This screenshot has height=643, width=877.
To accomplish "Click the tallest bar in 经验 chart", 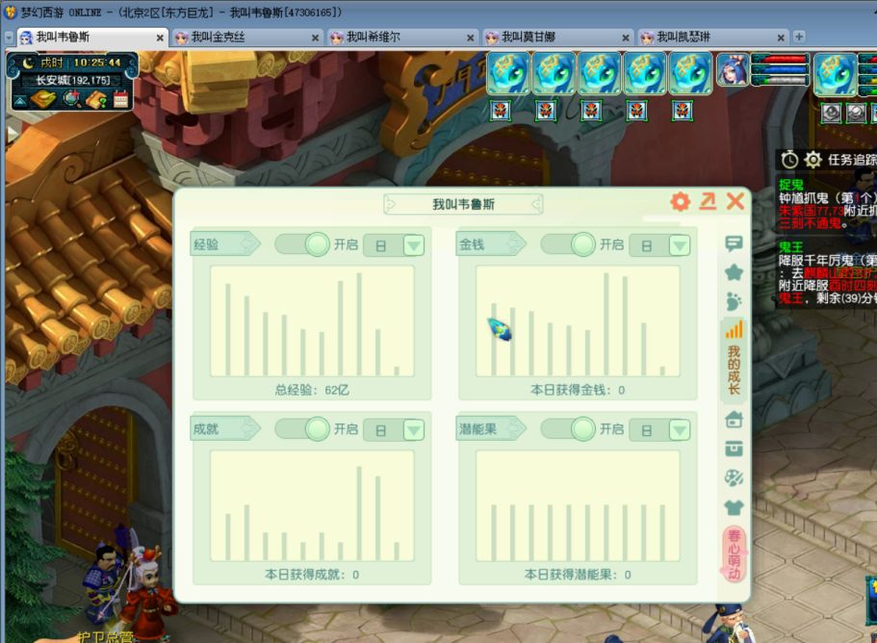I will tap(359, 324).
